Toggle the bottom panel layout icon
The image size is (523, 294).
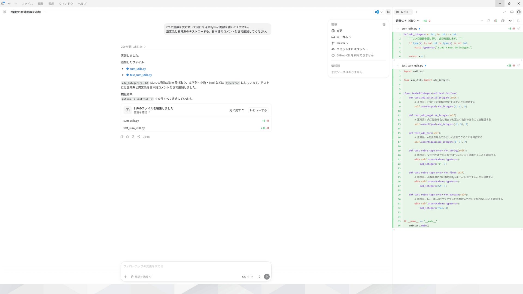512,12
